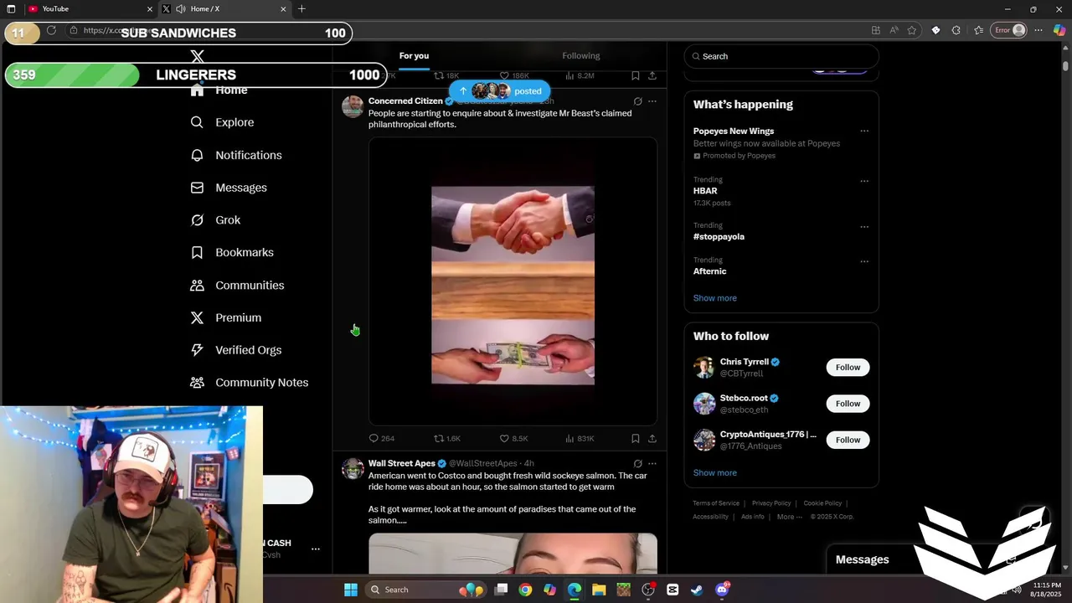Open options for Afternic trend
Image resolution: width=1072 pixels, height=603 pixels.
pyautogui.click(x=864, y=261)
